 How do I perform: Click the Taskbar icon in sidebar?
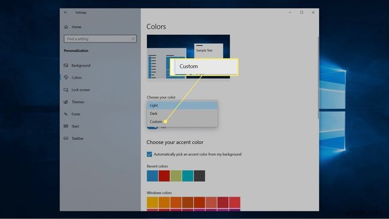(x=66, y=138)
